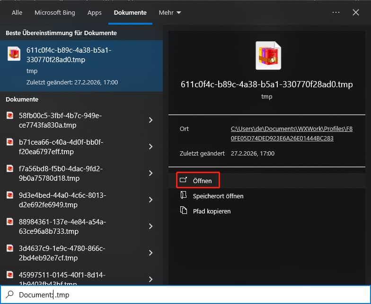Click into the search text field
Screen dimensions: 371x304
click(x=189, y=295)
